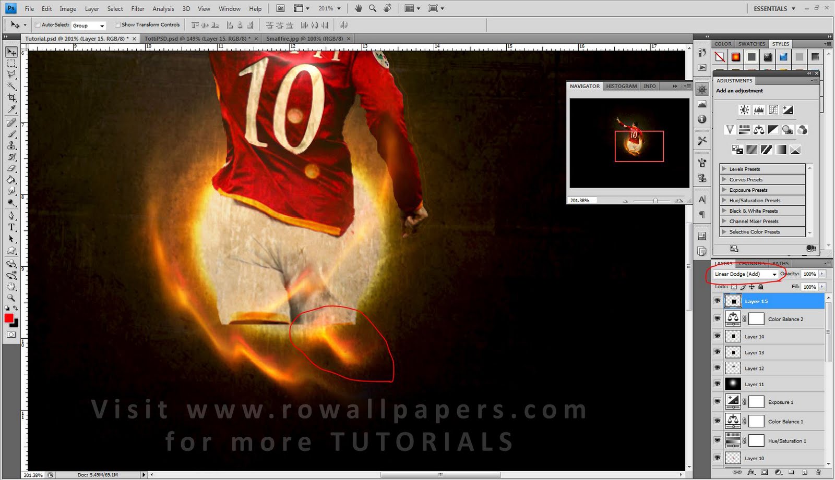Select the Clone Stamp tool
The width and height of the screenshot is (835, 480).
(x=11, y=145)
